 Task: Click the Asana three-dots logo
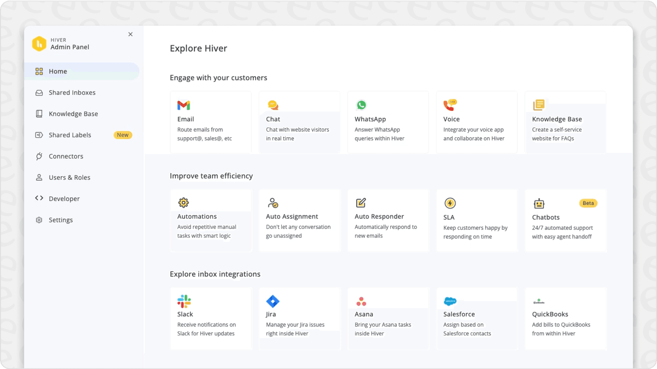tap(361, 302)
